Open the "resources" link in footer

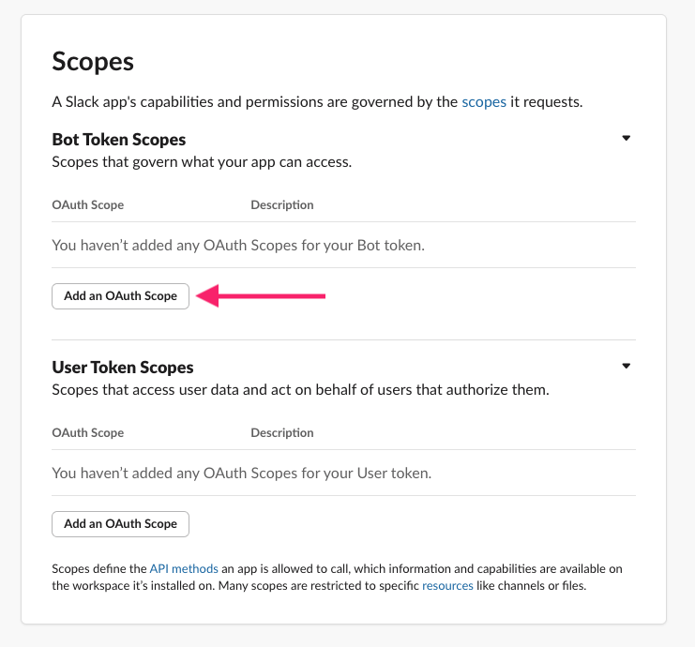tap(447, 586)
